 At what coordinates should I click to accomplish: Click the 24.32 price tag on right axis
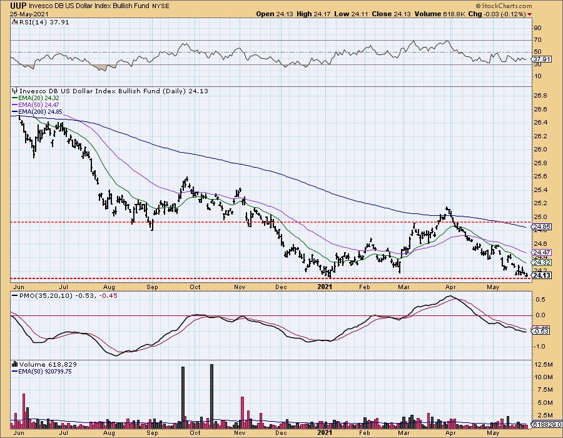(542, 263)
